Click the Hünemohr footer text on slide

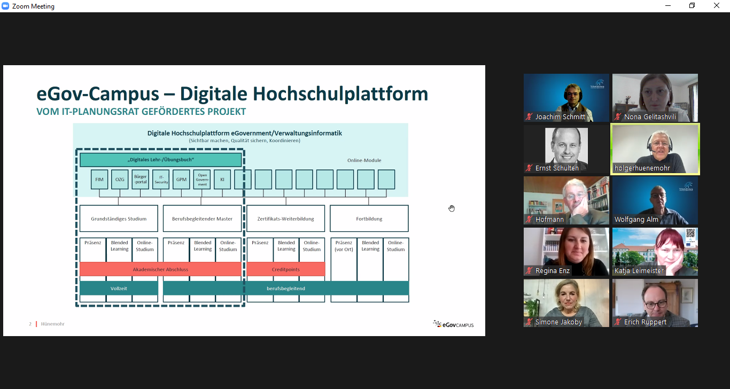(53, 324)
